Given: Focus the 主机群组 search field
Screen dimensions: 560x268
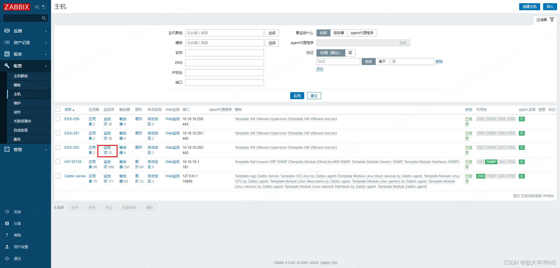Looking at the screenshot, I should click(x=225, y=33).
